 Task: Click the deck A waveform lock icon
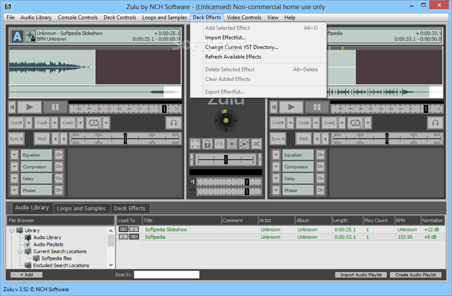pyautogui.click(x=30, y=36)
